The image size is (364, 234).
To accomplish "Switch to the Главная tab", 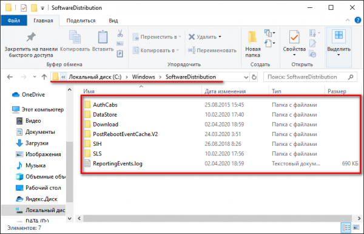I will point(43,21).
